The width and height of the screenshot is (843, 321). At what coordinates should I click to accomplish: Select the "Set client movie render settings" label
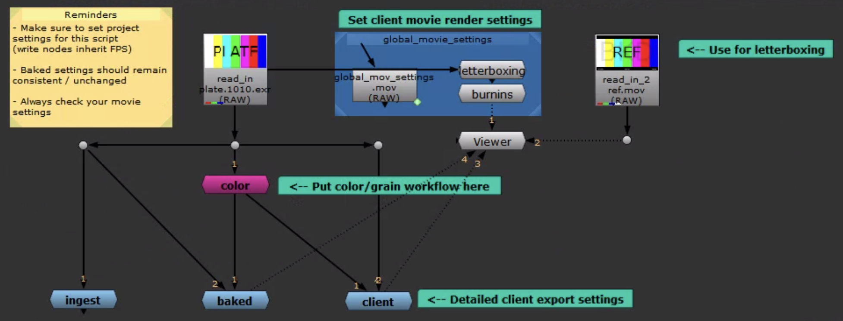pyautogui.click(x=440, y=20)
